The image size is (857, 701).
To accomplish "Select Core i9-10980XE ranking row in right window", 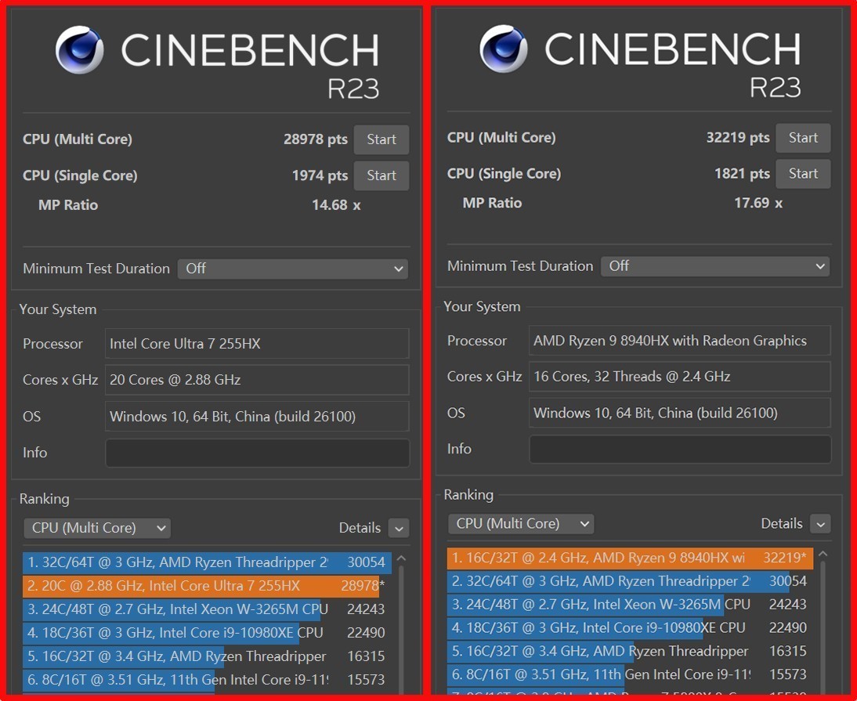I will [630, 628].
